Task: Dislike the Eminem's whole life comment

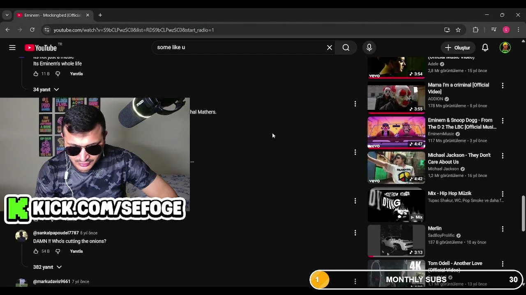Action: [x=58, y=74]
